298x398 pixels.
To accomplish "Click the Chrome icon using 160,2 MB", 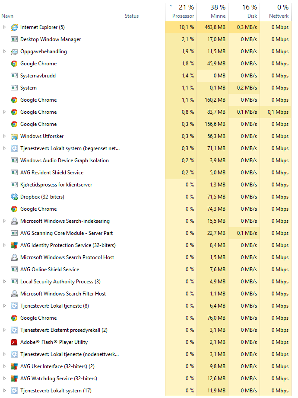I will [14, 100].
